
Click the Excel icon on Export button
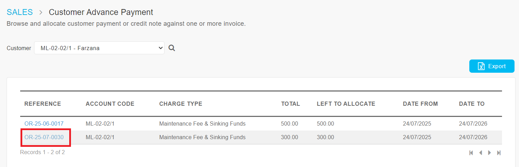[481, 66]
